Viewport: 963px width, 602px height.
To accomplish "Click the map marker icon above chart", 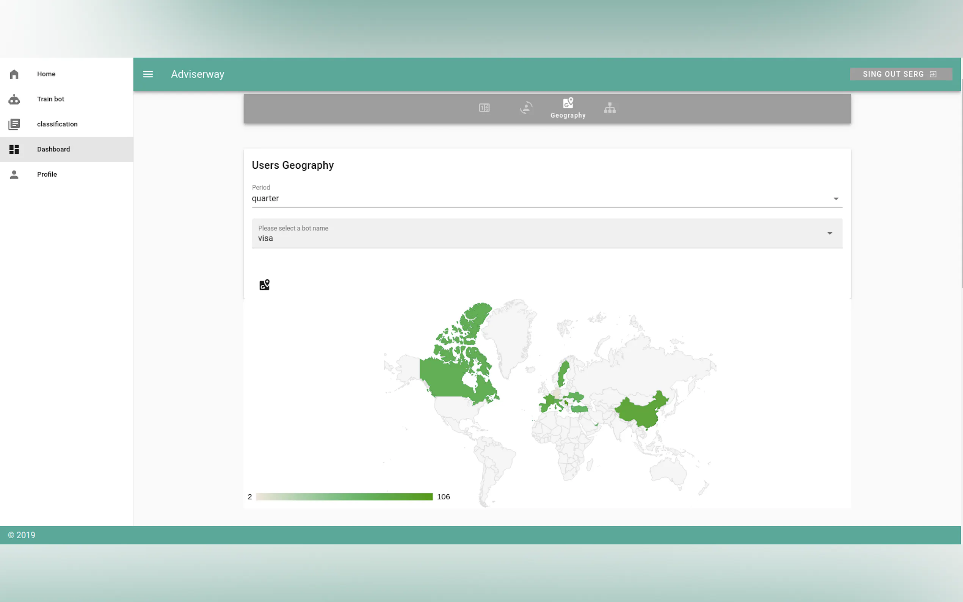I will (264, 285).
